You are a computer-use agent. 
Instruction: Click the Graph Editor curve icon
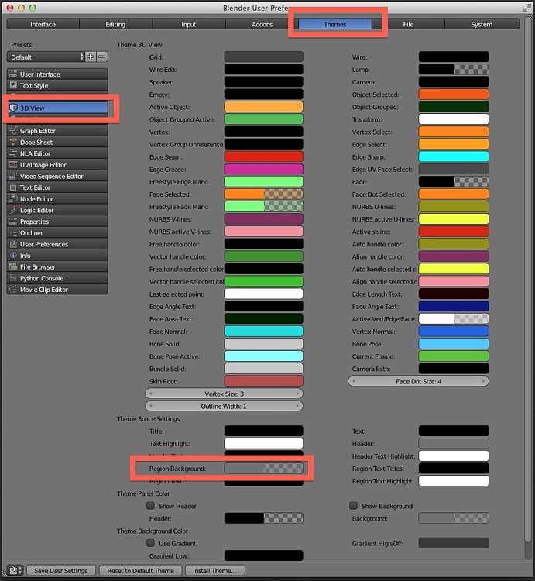13,130
